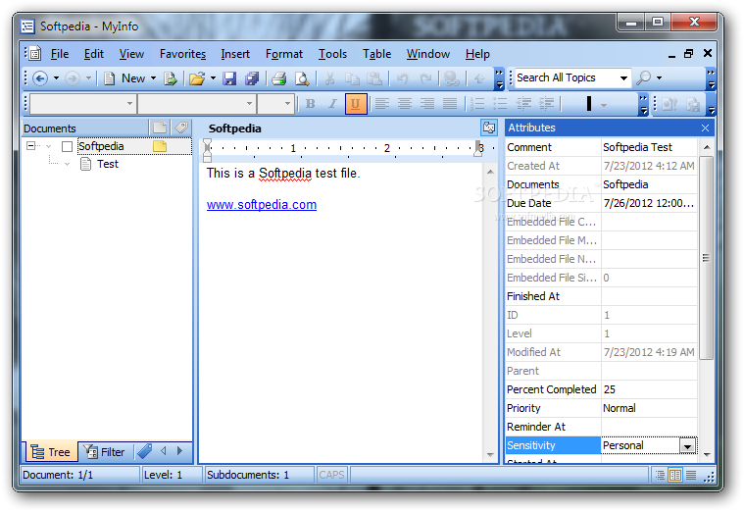Click the tag icon beside Filter tab
Viewport: 744px width, 512px height.
pos(145,451)
